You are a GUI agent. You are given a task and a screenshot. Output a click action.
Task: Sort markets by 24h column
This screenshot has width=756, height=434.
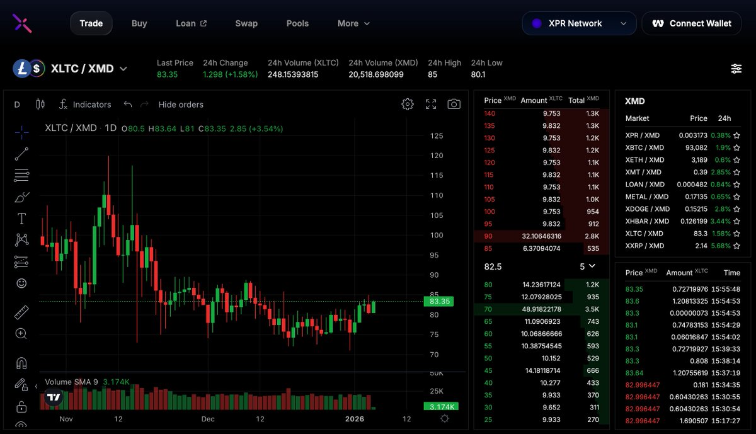click(x=724, y=118)
